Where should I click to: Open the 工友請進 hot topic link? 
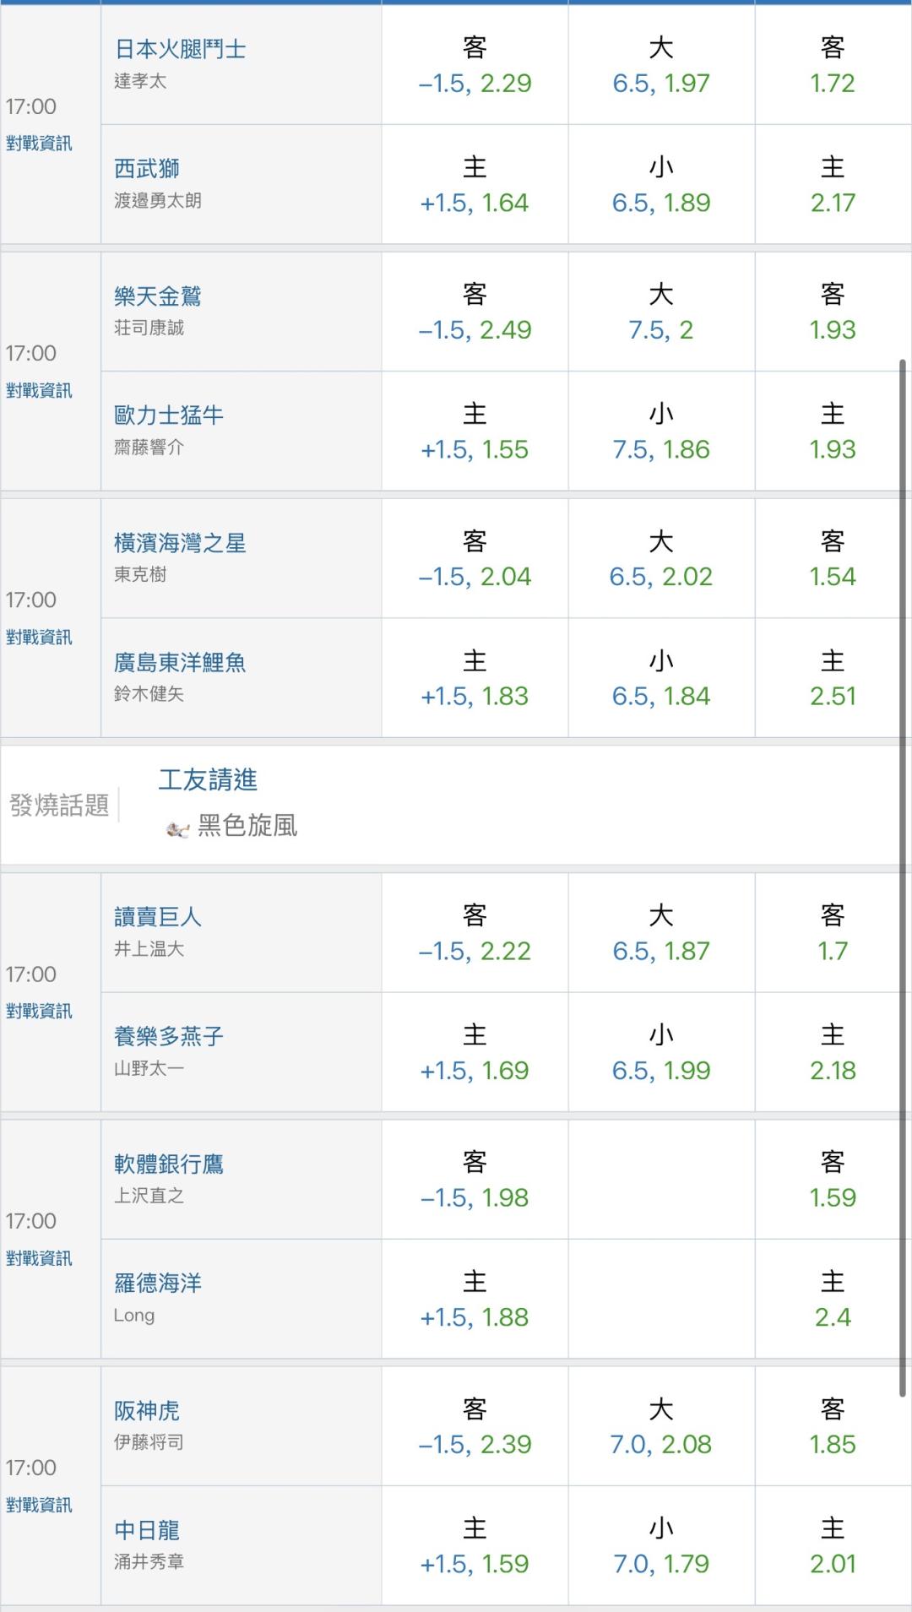208,779
